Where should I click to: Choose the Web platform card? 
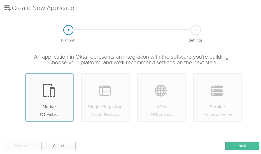tap(161, 98)
